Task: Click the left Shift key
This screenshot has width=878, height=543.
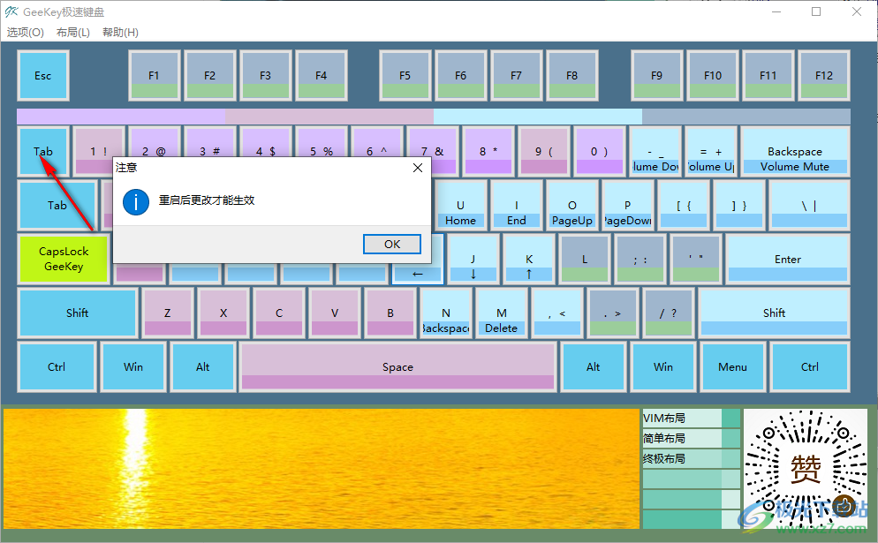Action: pos(77,313)
